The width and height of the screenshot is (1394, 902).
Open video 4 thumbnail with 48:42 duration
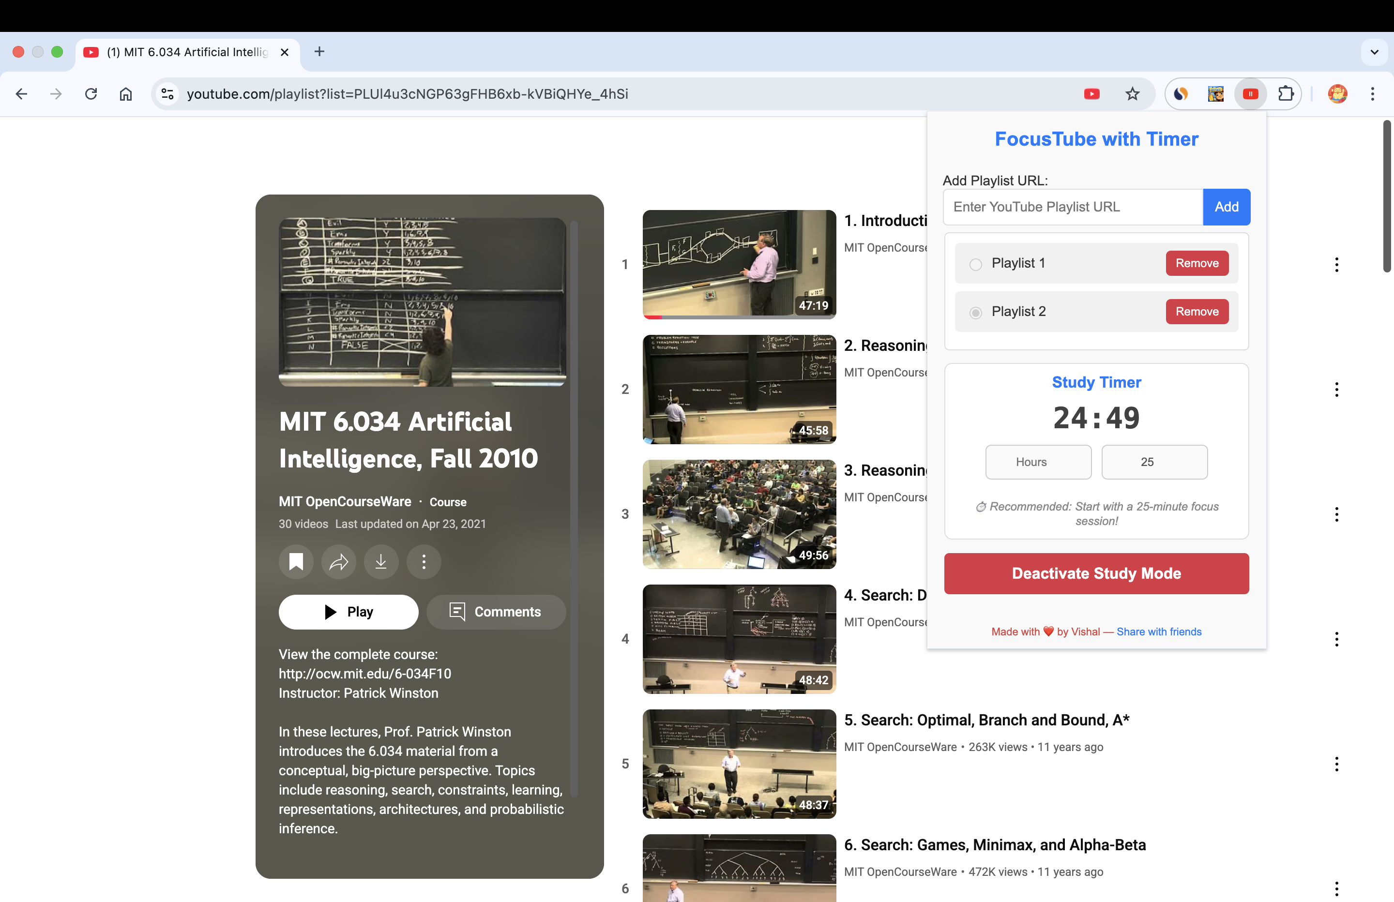(x=739, y=638)
